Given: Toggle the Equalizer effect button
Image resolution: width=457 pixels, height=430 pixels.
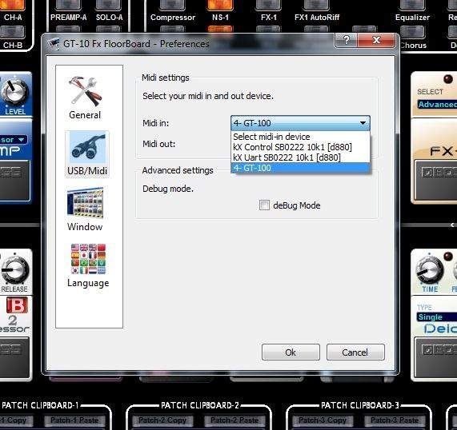Looking at the screenshot, I should (x=412, y=5).
